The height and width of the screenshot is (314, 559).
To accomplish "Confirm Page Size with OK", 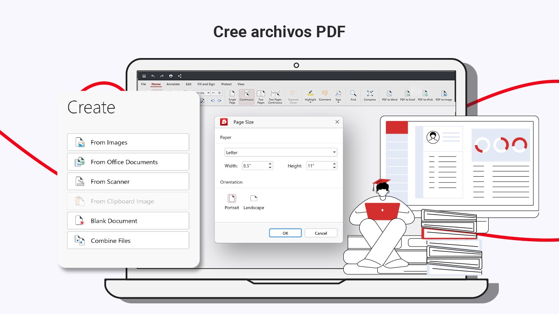I will pos(285,233).
